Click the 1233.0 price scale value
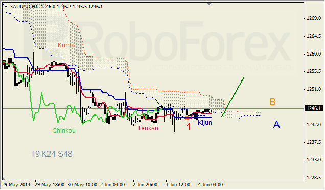 pos(314,160)
